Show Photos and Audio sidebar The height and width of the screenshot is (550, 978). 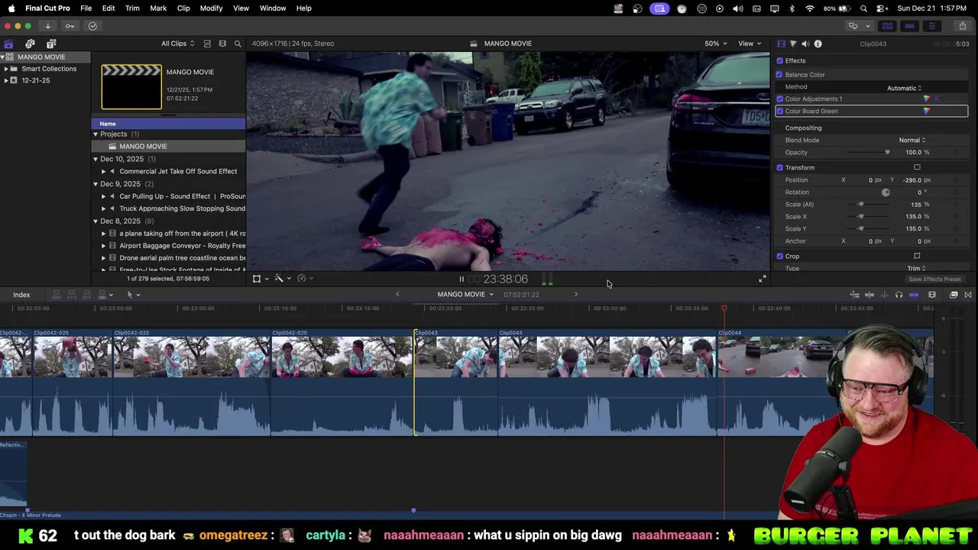click(x=30, y=44)
